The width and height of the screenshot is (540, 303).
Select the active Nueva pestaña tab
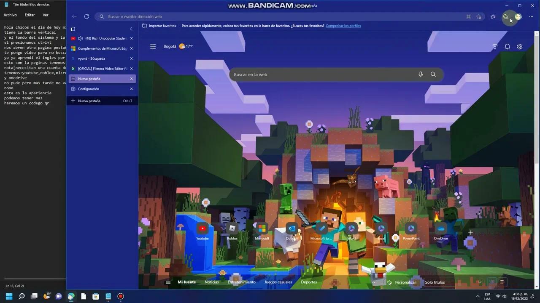tap(102, 79)
